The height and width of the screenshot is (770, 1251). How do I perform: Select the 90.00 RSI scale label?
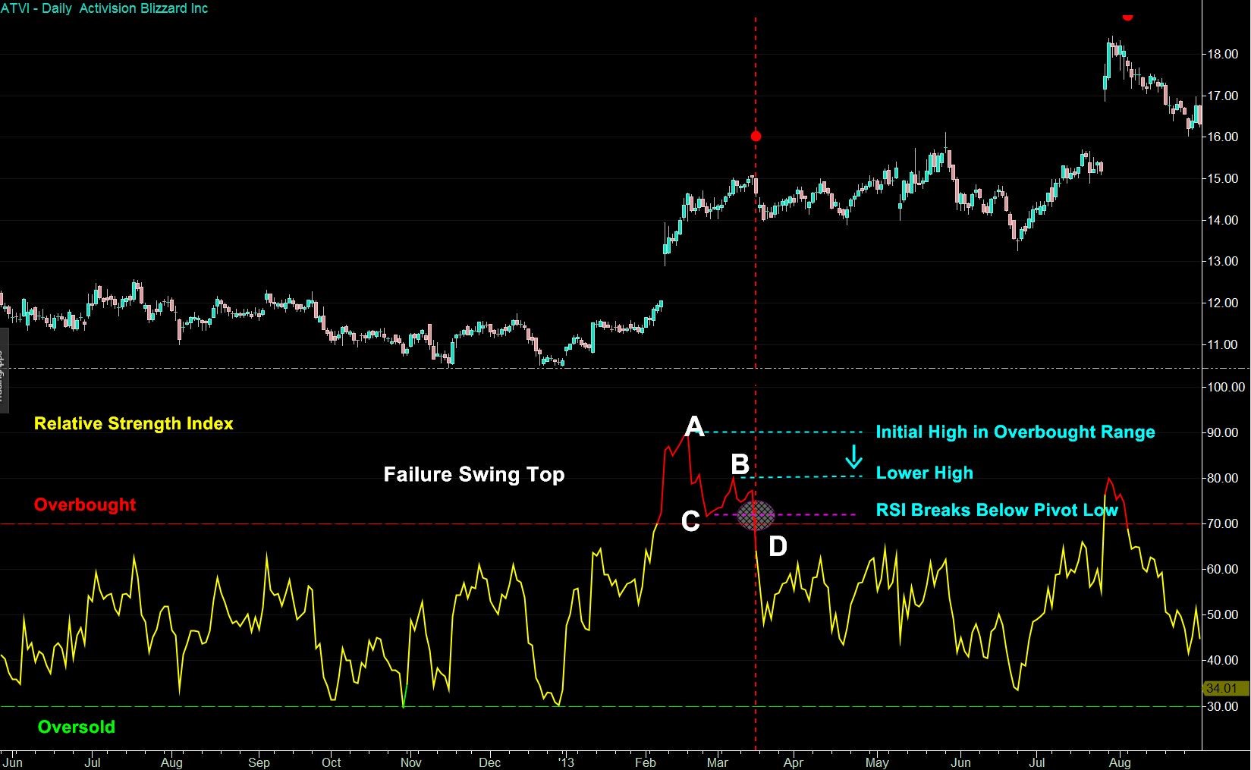[1223, 433]
